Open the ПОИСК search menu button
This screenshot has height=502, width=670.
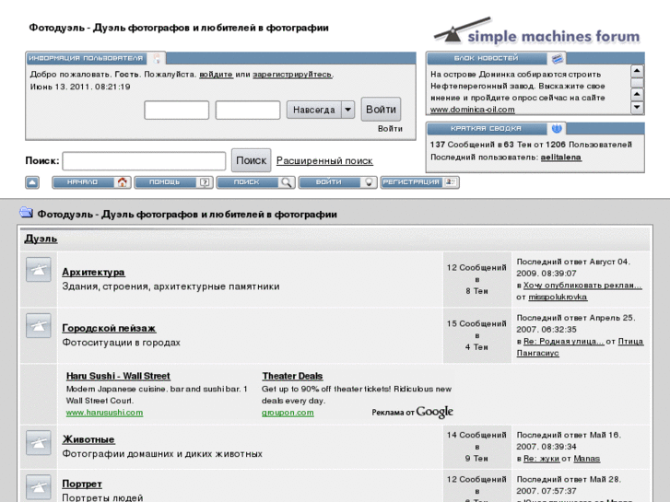(255, 182)
